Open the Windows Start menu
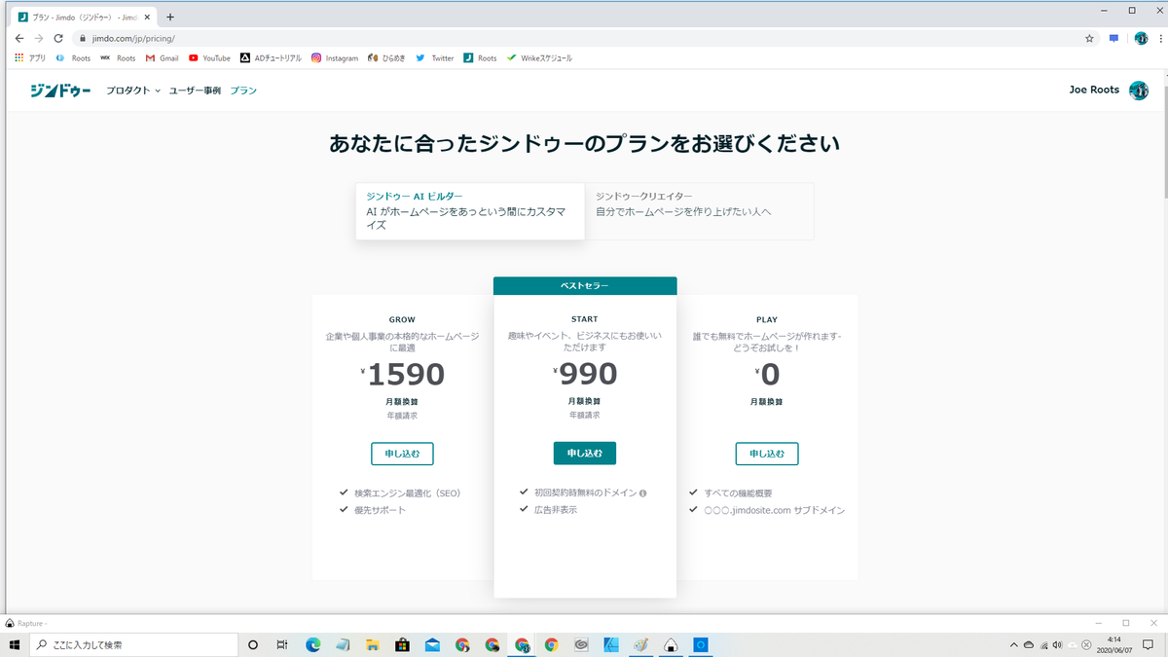The height and width of the screenshot is (657, 1168). [15, 644]
